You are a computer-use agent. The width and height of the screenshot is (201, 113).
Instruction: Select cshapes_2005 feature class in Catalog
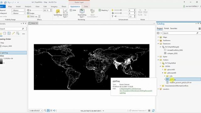click(x=172, y=53)
